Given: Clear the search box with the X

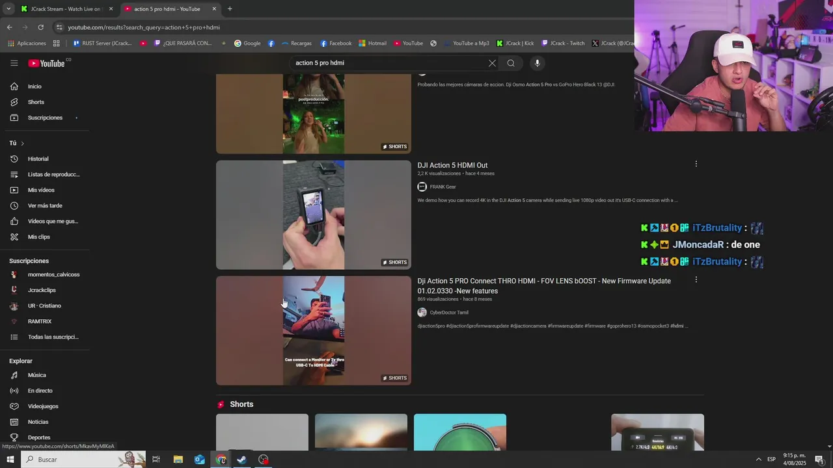Looking at the screenshot, I should 492,63.
